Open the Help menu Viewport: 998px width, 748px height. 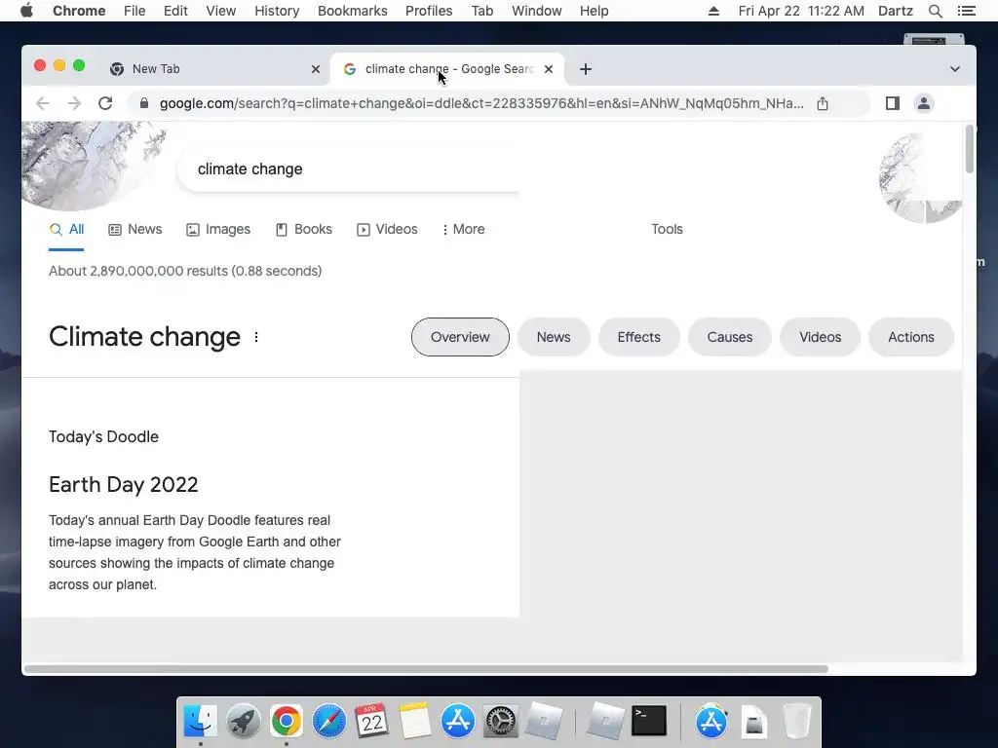point(594,11)
